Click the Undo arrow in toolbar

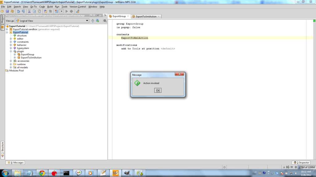[x=19, y=11]
